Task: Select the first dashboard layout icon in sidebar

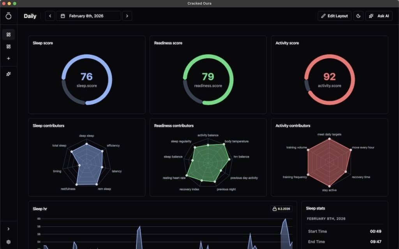Action: [8, 34]
